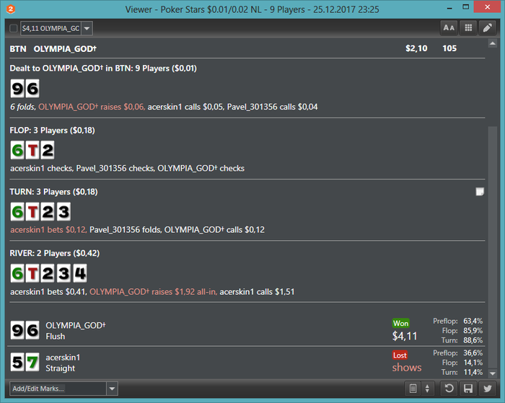Click the green 6 flop card
This screenshot has width=505, height=403.
coord(17,150)
